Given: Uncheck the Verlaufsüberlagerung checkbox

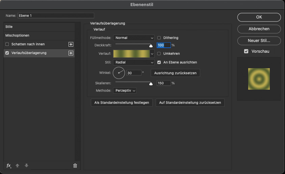Looking at the screenshot, I should click(7, 53).
